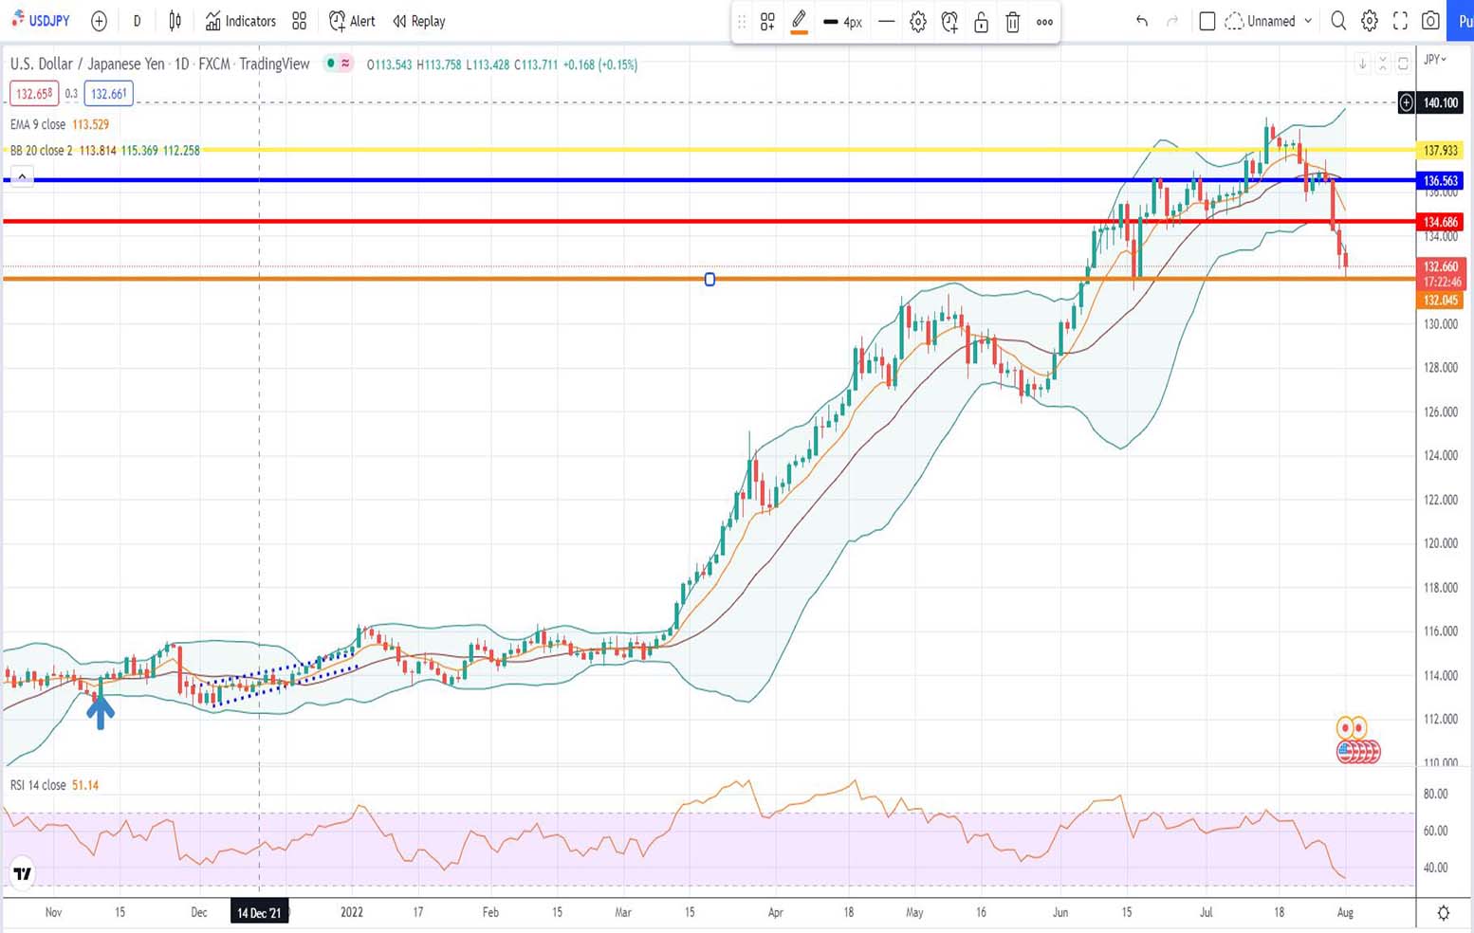Click the USDJPY symbol search button
1474x933 pixels.
click(42, 21)
